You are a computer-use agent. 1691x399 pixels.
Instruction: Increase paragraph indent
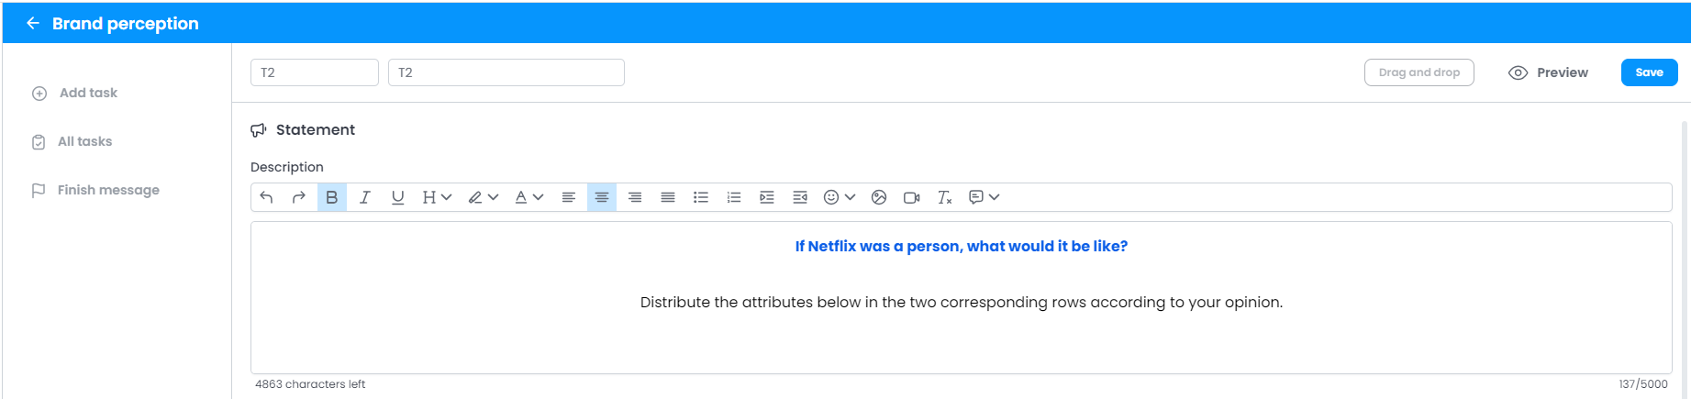[767, 197]
